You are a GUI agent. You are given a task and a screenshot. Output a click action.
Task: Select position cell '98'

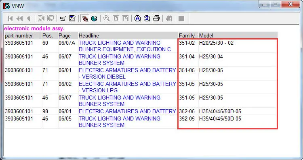point(45,111)
